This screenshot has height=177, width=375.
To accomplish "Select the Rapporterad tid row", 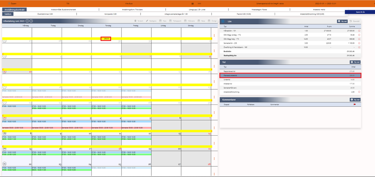I will click(x=290, y=71).
